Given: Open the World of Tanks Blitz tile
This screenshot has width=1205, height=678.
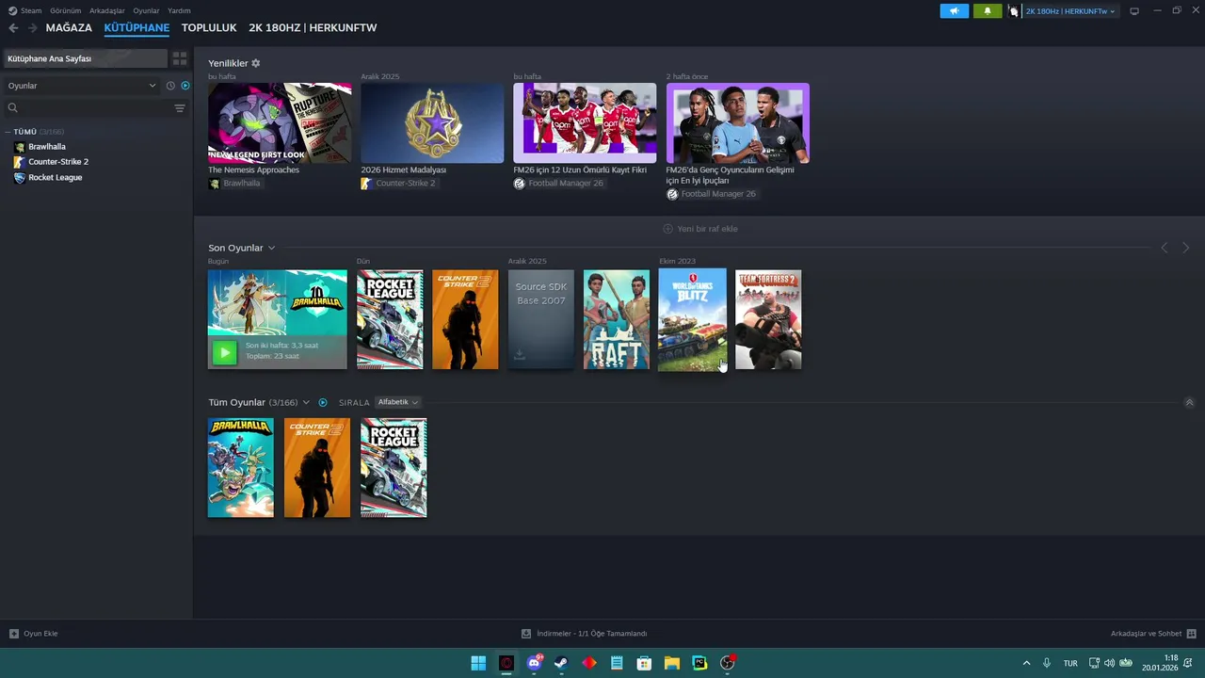Looking at the screenshot, I should click(x=693, y=319).
